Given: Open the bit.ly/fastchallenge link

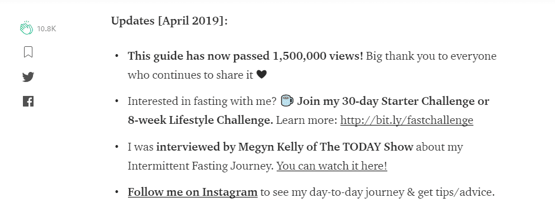Looking at the screenshot, I should (x=407, y=120).
